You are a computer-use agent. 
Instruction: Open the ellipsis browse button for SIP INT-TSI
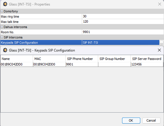click(161, 43)
